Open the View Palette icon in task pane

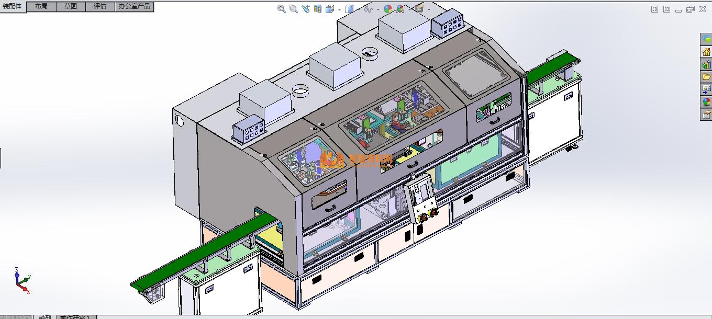(706, 89)
